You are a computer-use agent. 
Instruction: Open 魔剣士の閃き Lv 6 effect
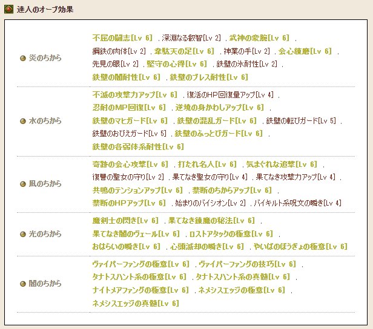(x=126, y=221)
